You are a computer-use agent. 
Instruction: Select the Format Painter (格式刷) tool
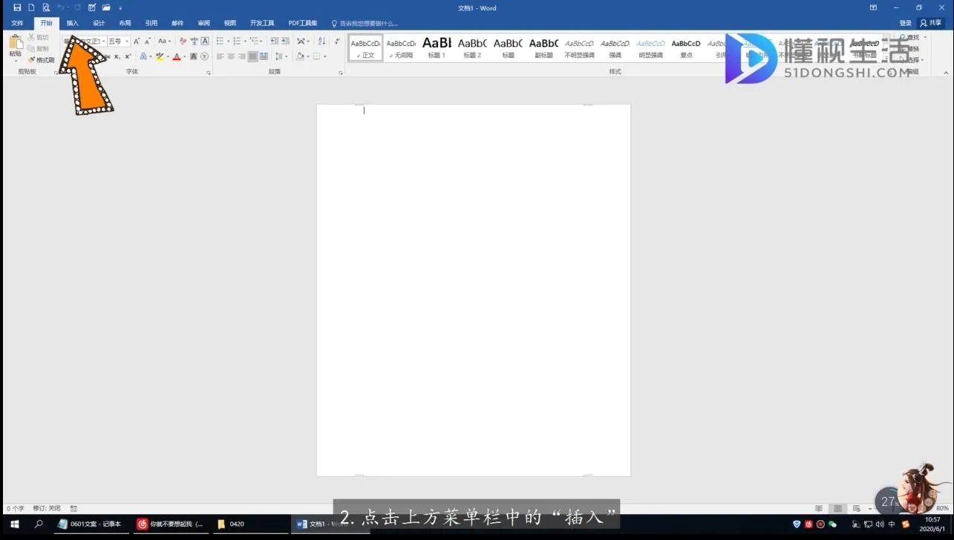click(x=42, y=60)
